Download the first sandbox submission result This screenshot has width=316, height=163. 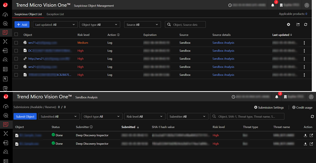[x=305, y=135]
